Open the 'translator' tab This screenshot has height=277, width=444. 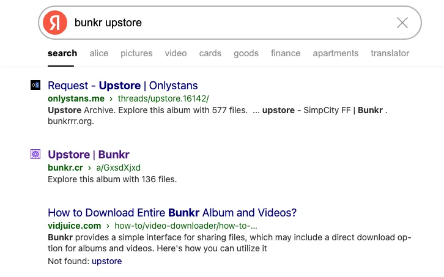pos(390,53)
